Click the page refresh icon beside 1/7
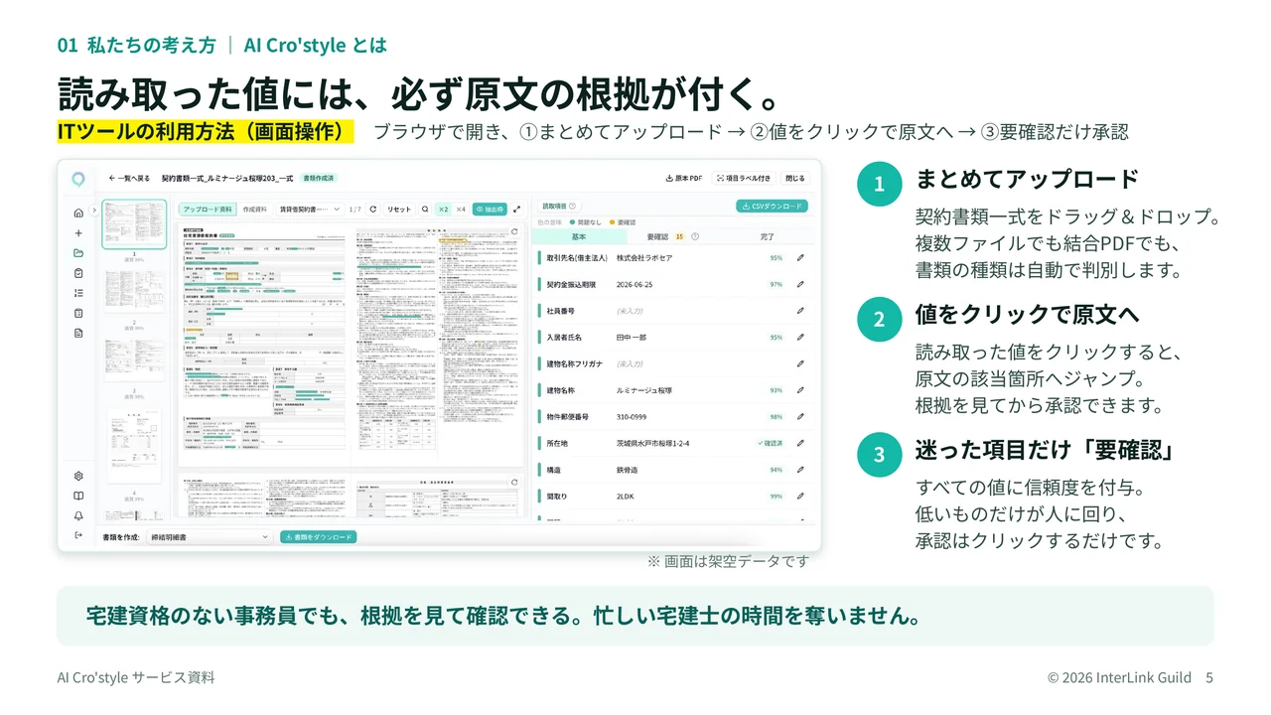 372,210
